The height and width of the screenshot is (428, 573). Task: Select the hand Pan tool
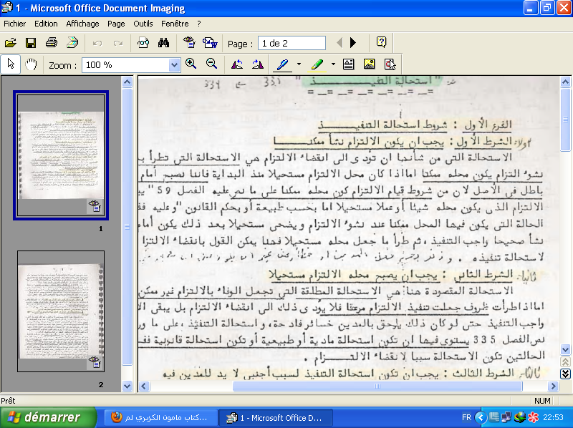31,64
